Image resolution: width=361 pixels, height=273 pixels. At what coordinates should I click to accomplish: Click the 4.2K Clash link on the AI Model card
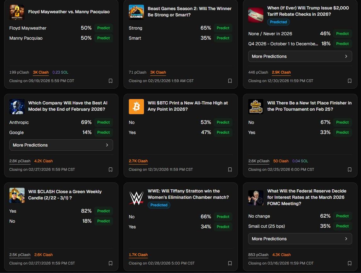43,161
